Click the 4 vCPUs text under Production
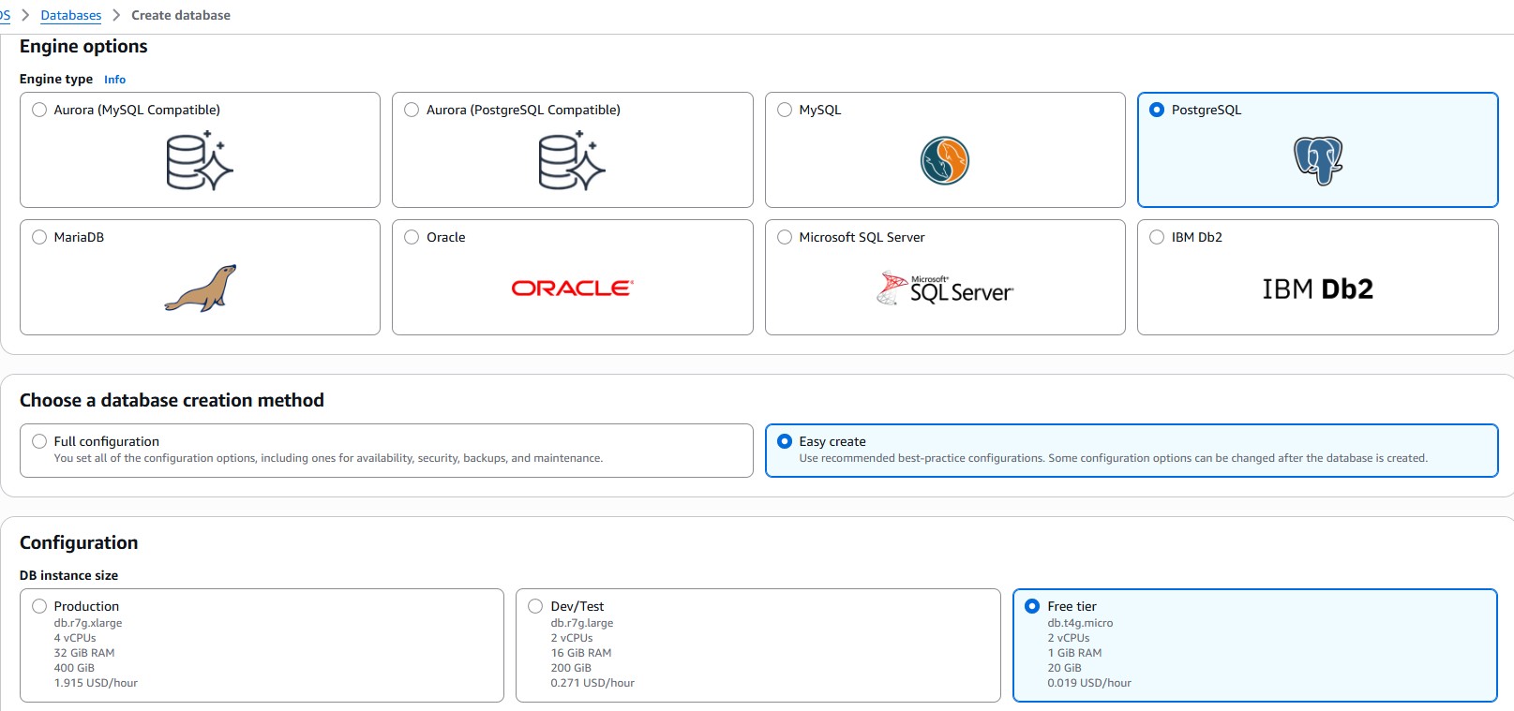 pos(75,638)
